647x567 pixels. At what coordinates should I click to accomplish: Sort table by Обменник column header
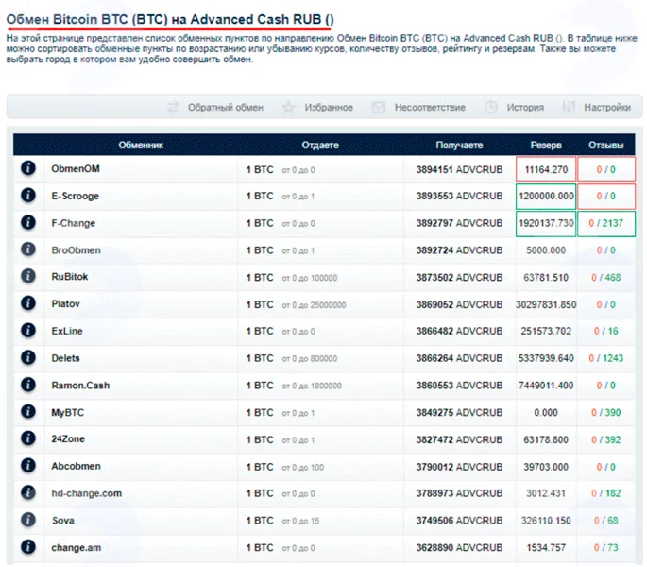pos(141,146)
